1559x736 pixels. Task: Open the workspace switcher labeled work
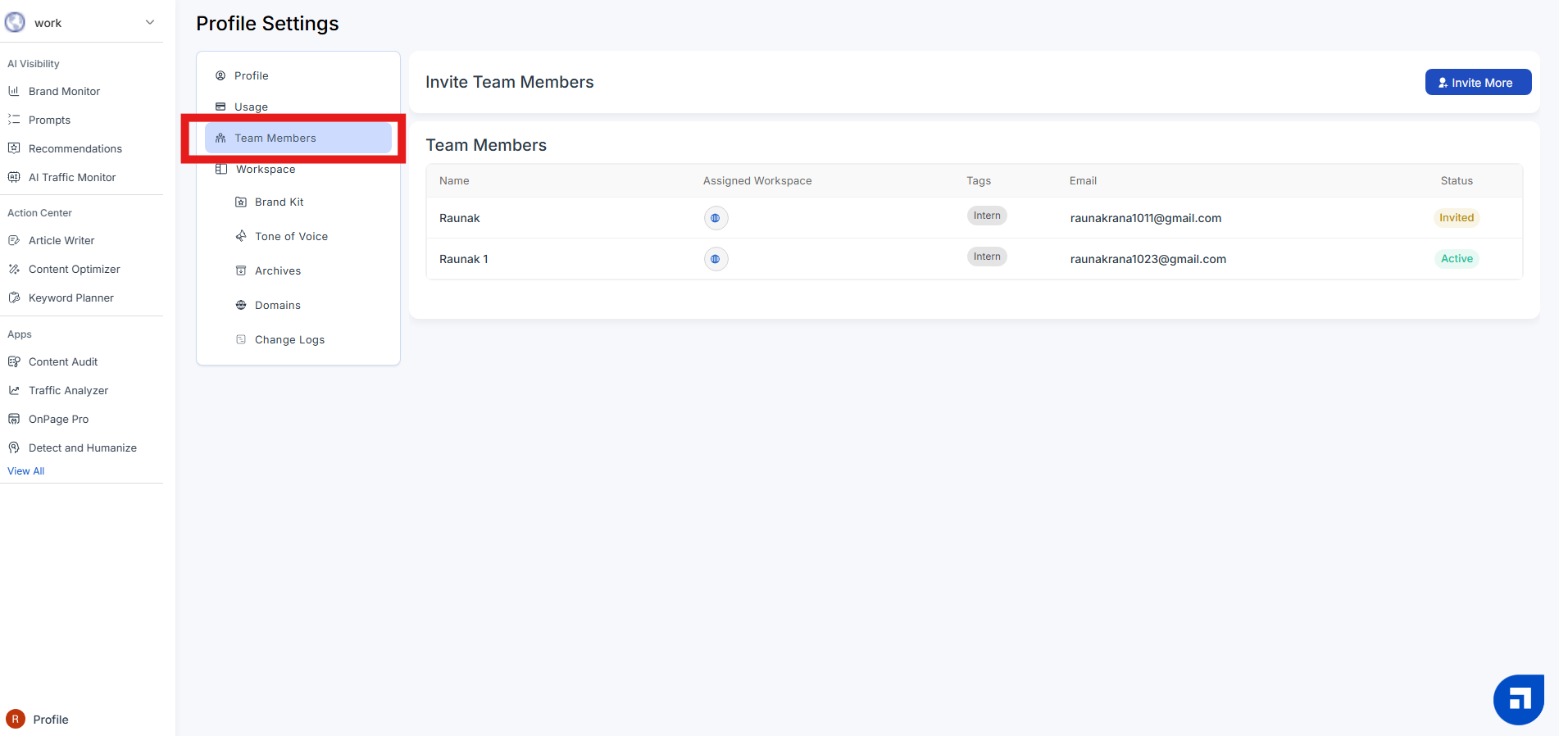click(x=48, y=23)
